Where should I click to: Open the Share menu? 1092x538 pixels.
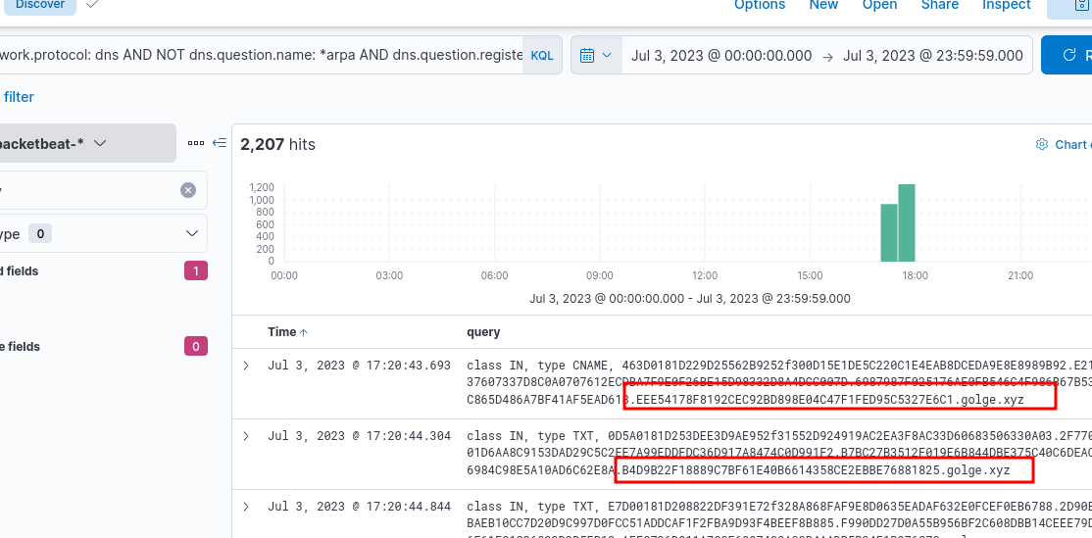(939, 6)
